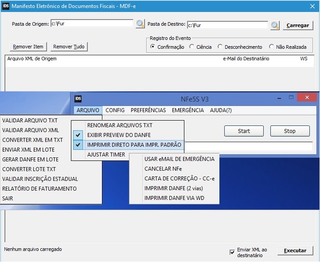Open the ARQUIVO menu
Screen dimensions: 320x262
pos(88,110)
